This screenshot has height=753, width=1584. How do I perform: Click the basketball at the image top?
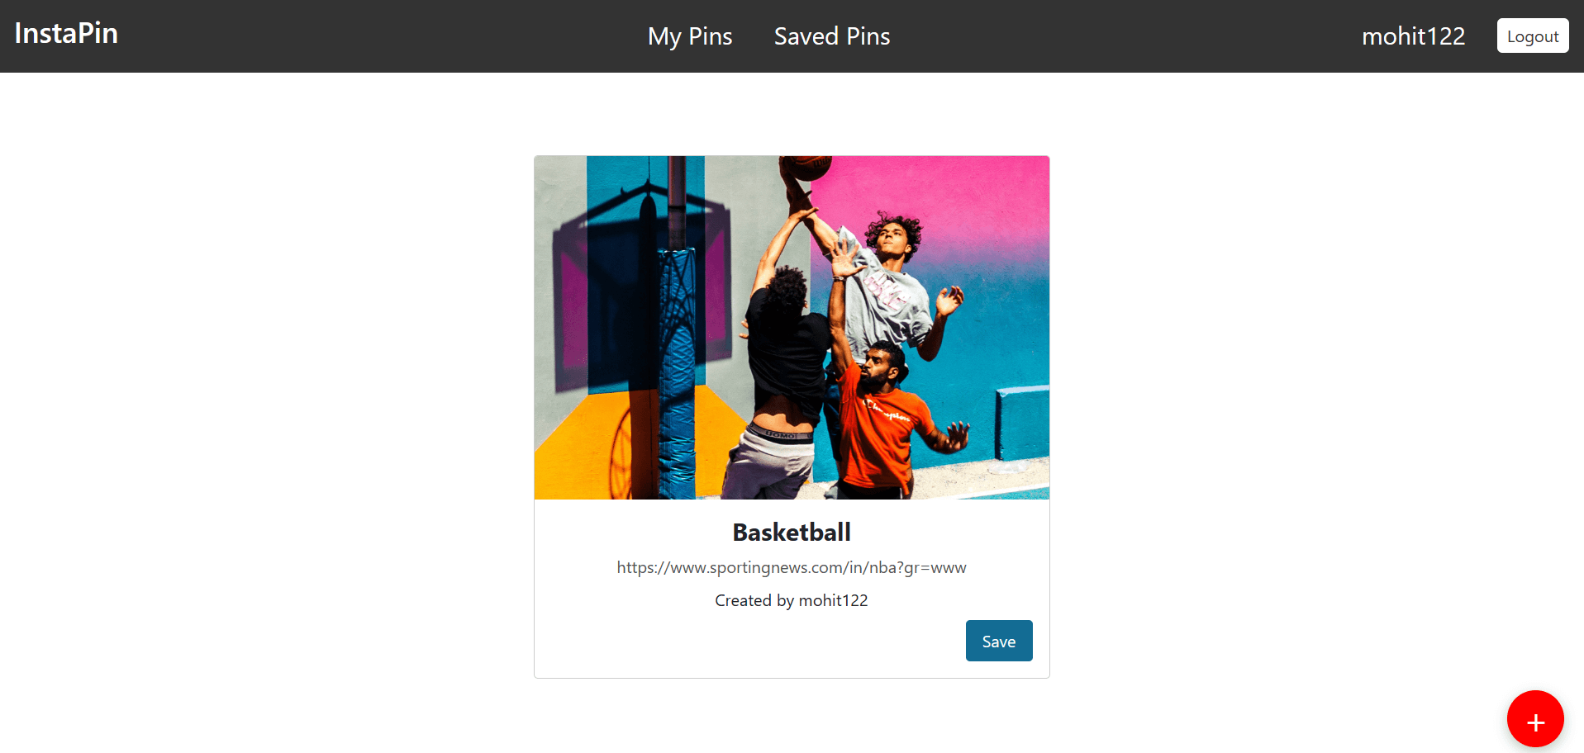click(x=806, y=165)
